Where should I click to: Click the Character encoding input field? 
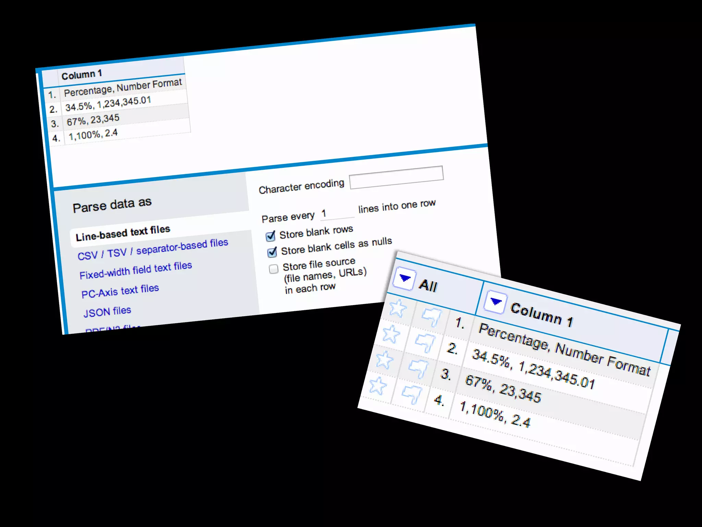pos(396,177)
